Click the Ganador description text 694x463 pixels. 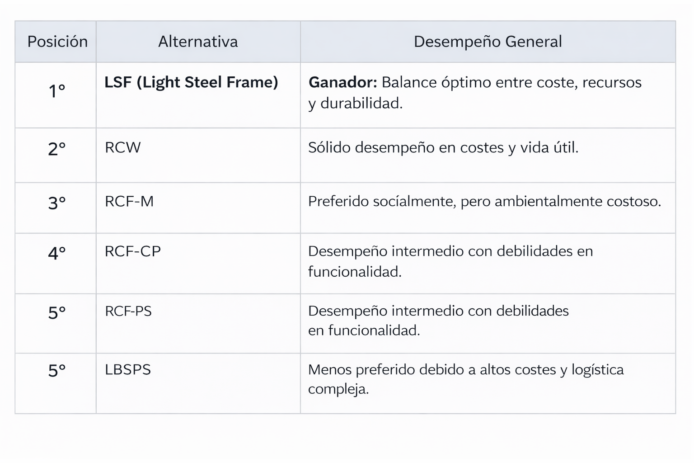click(x=474, y=93)
